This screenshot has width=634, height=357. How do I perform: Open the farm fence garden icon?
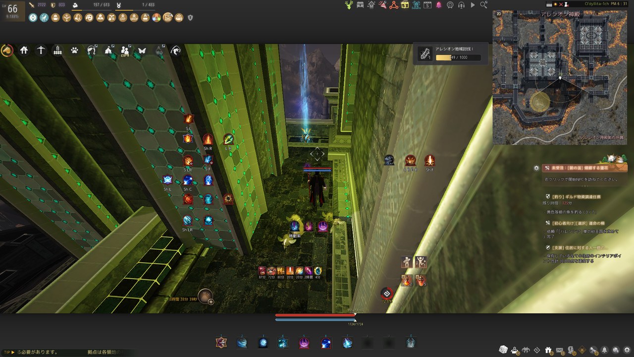(x=57, y=50)
